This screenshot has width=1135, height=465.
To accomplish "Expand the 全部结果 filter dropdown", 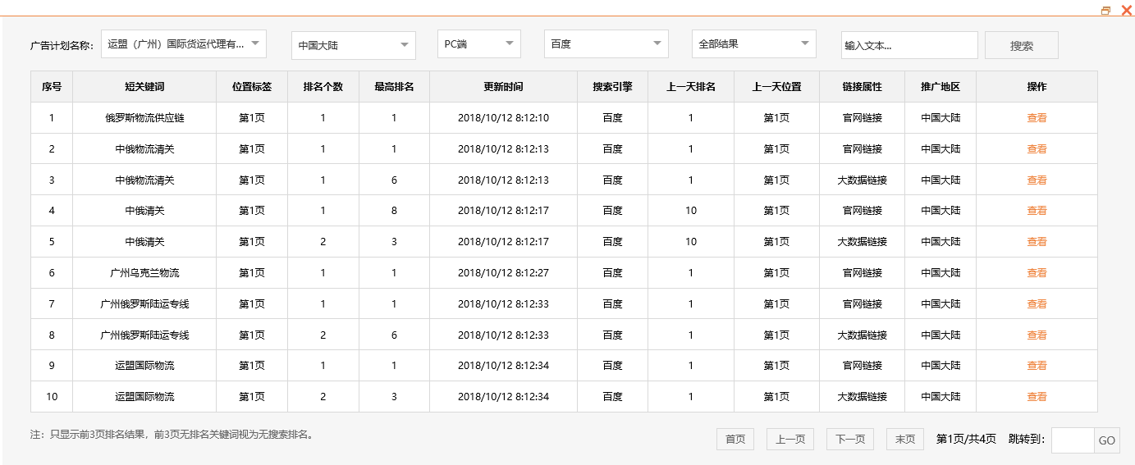I will [x=754, y=44].
